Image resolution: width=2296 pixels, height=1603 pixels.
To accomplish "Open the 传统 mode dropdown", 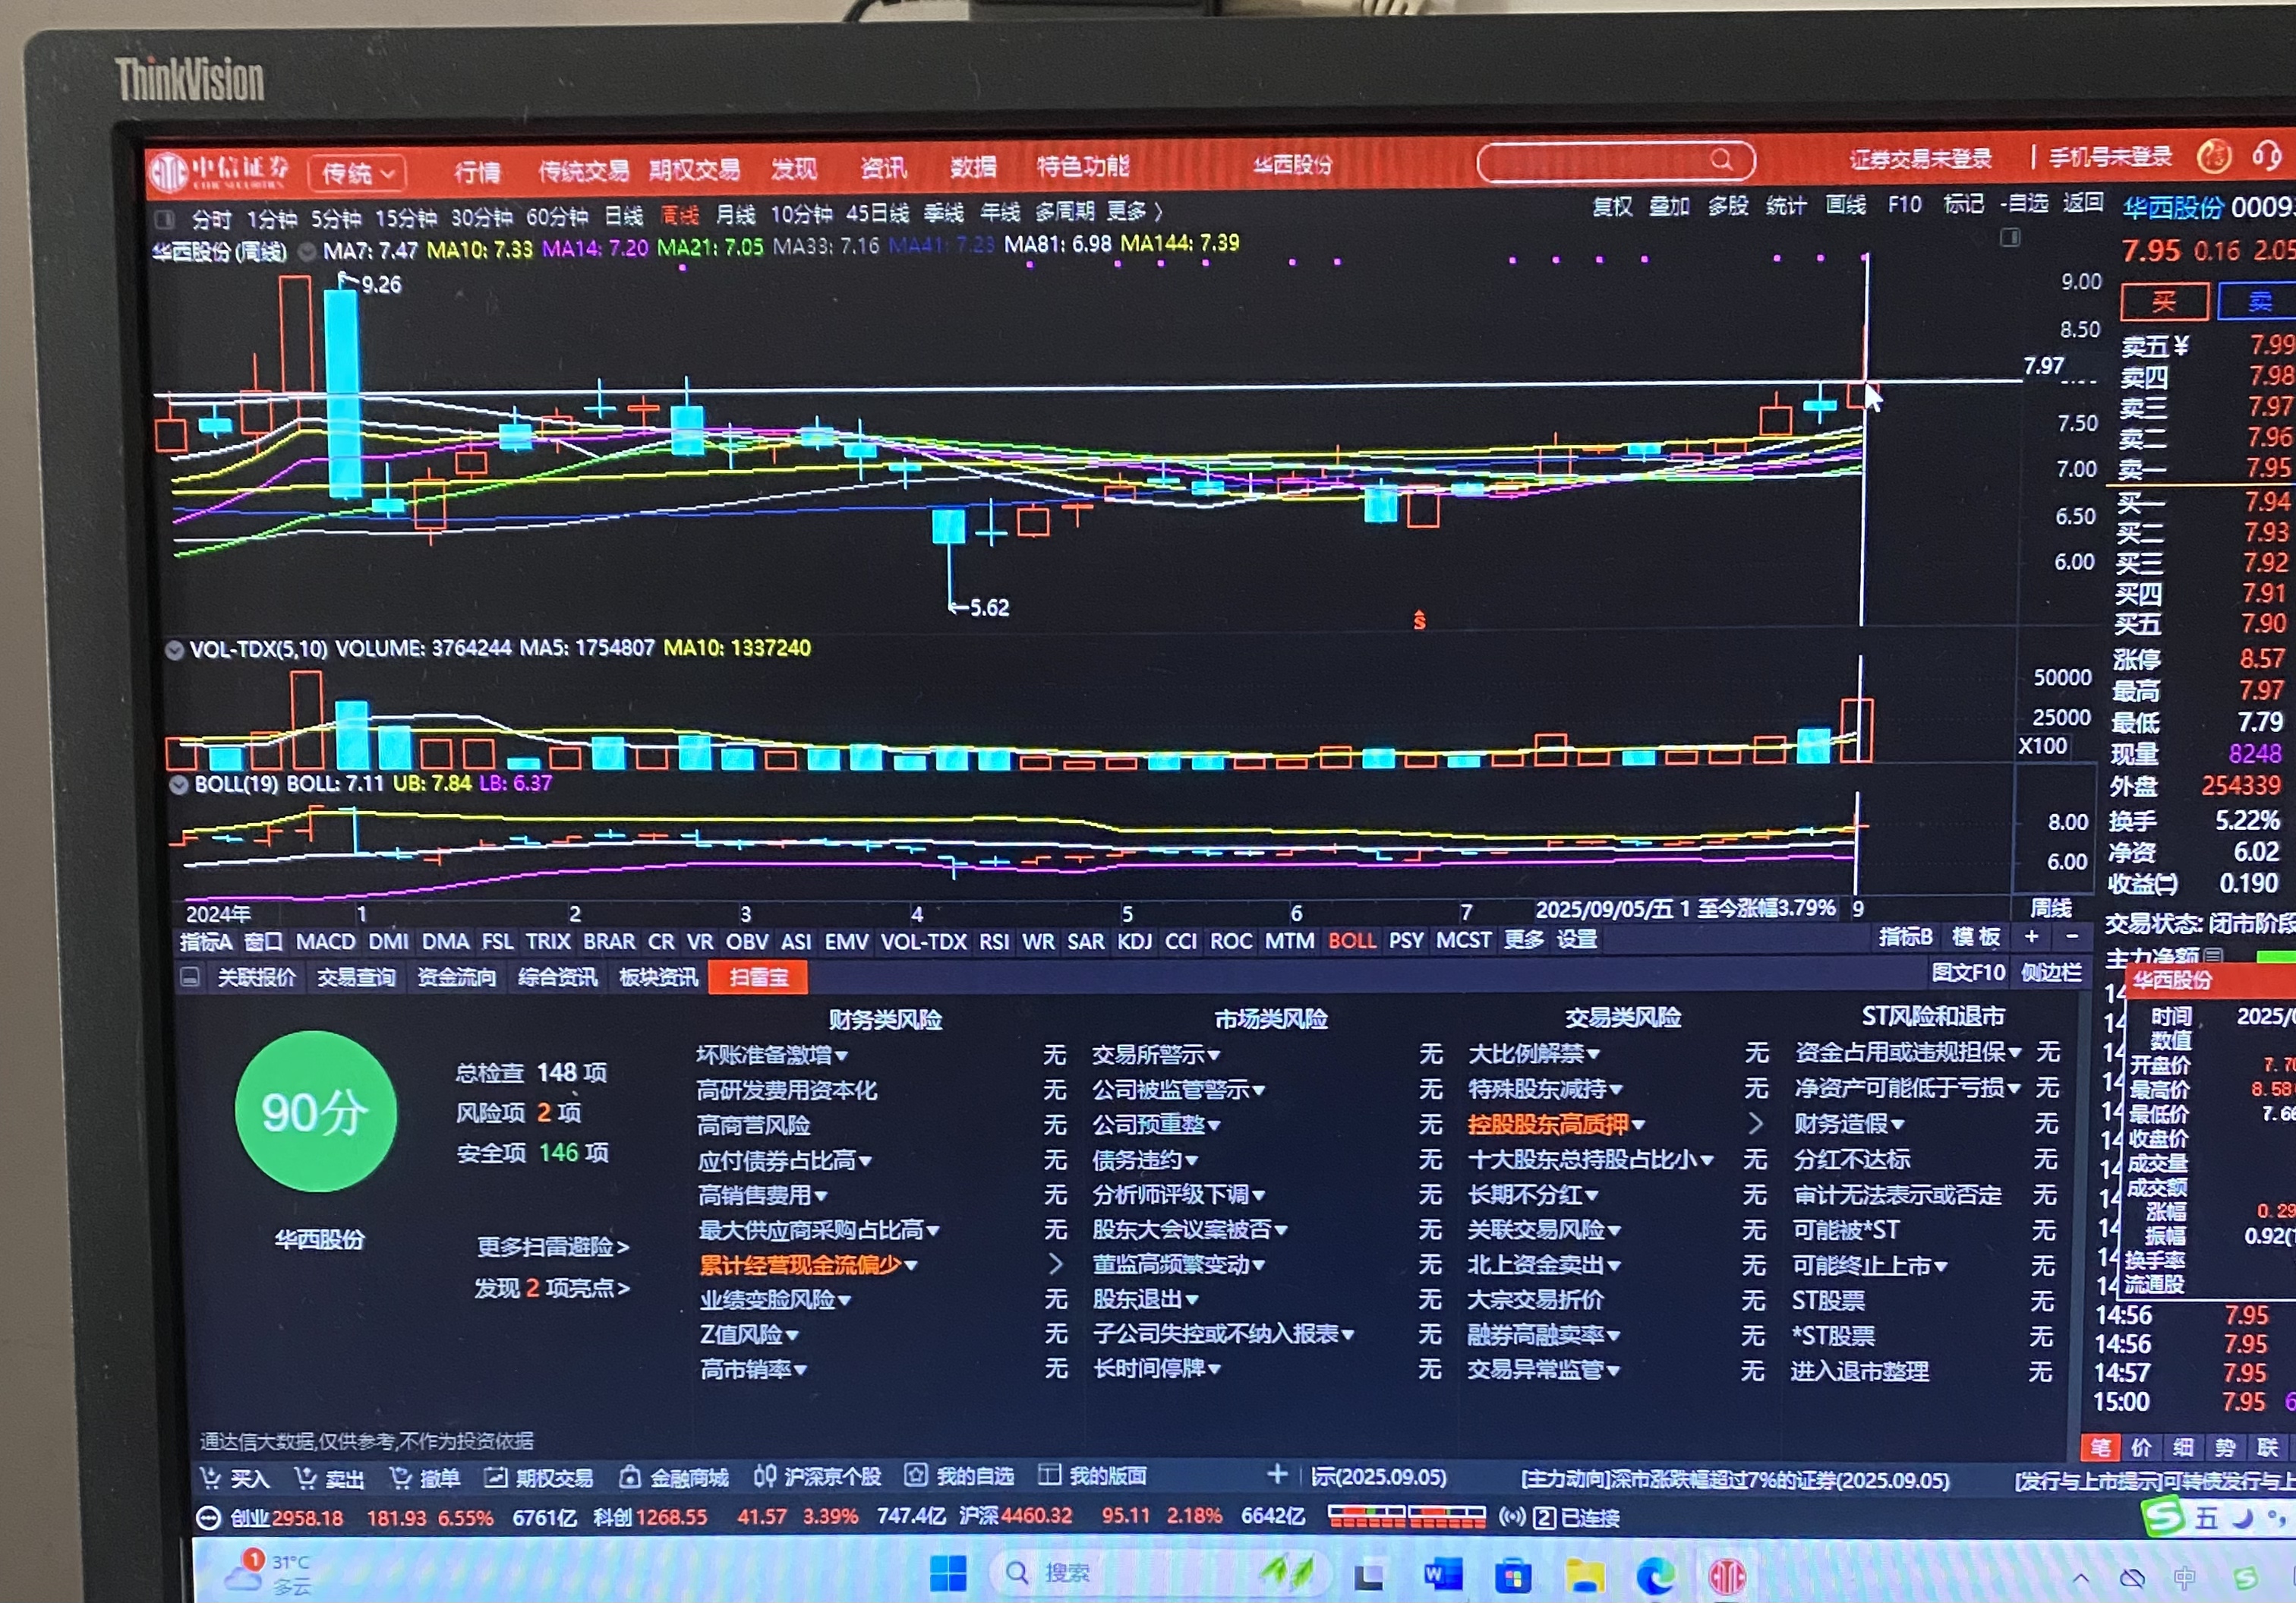I will (x=358, y=174).
